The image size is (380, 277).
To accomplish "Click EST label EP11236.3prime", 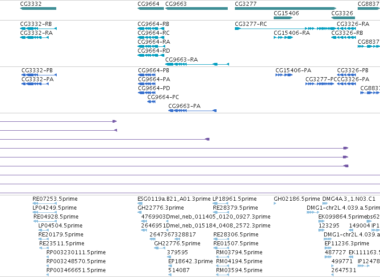I will [x=347, y=244].
